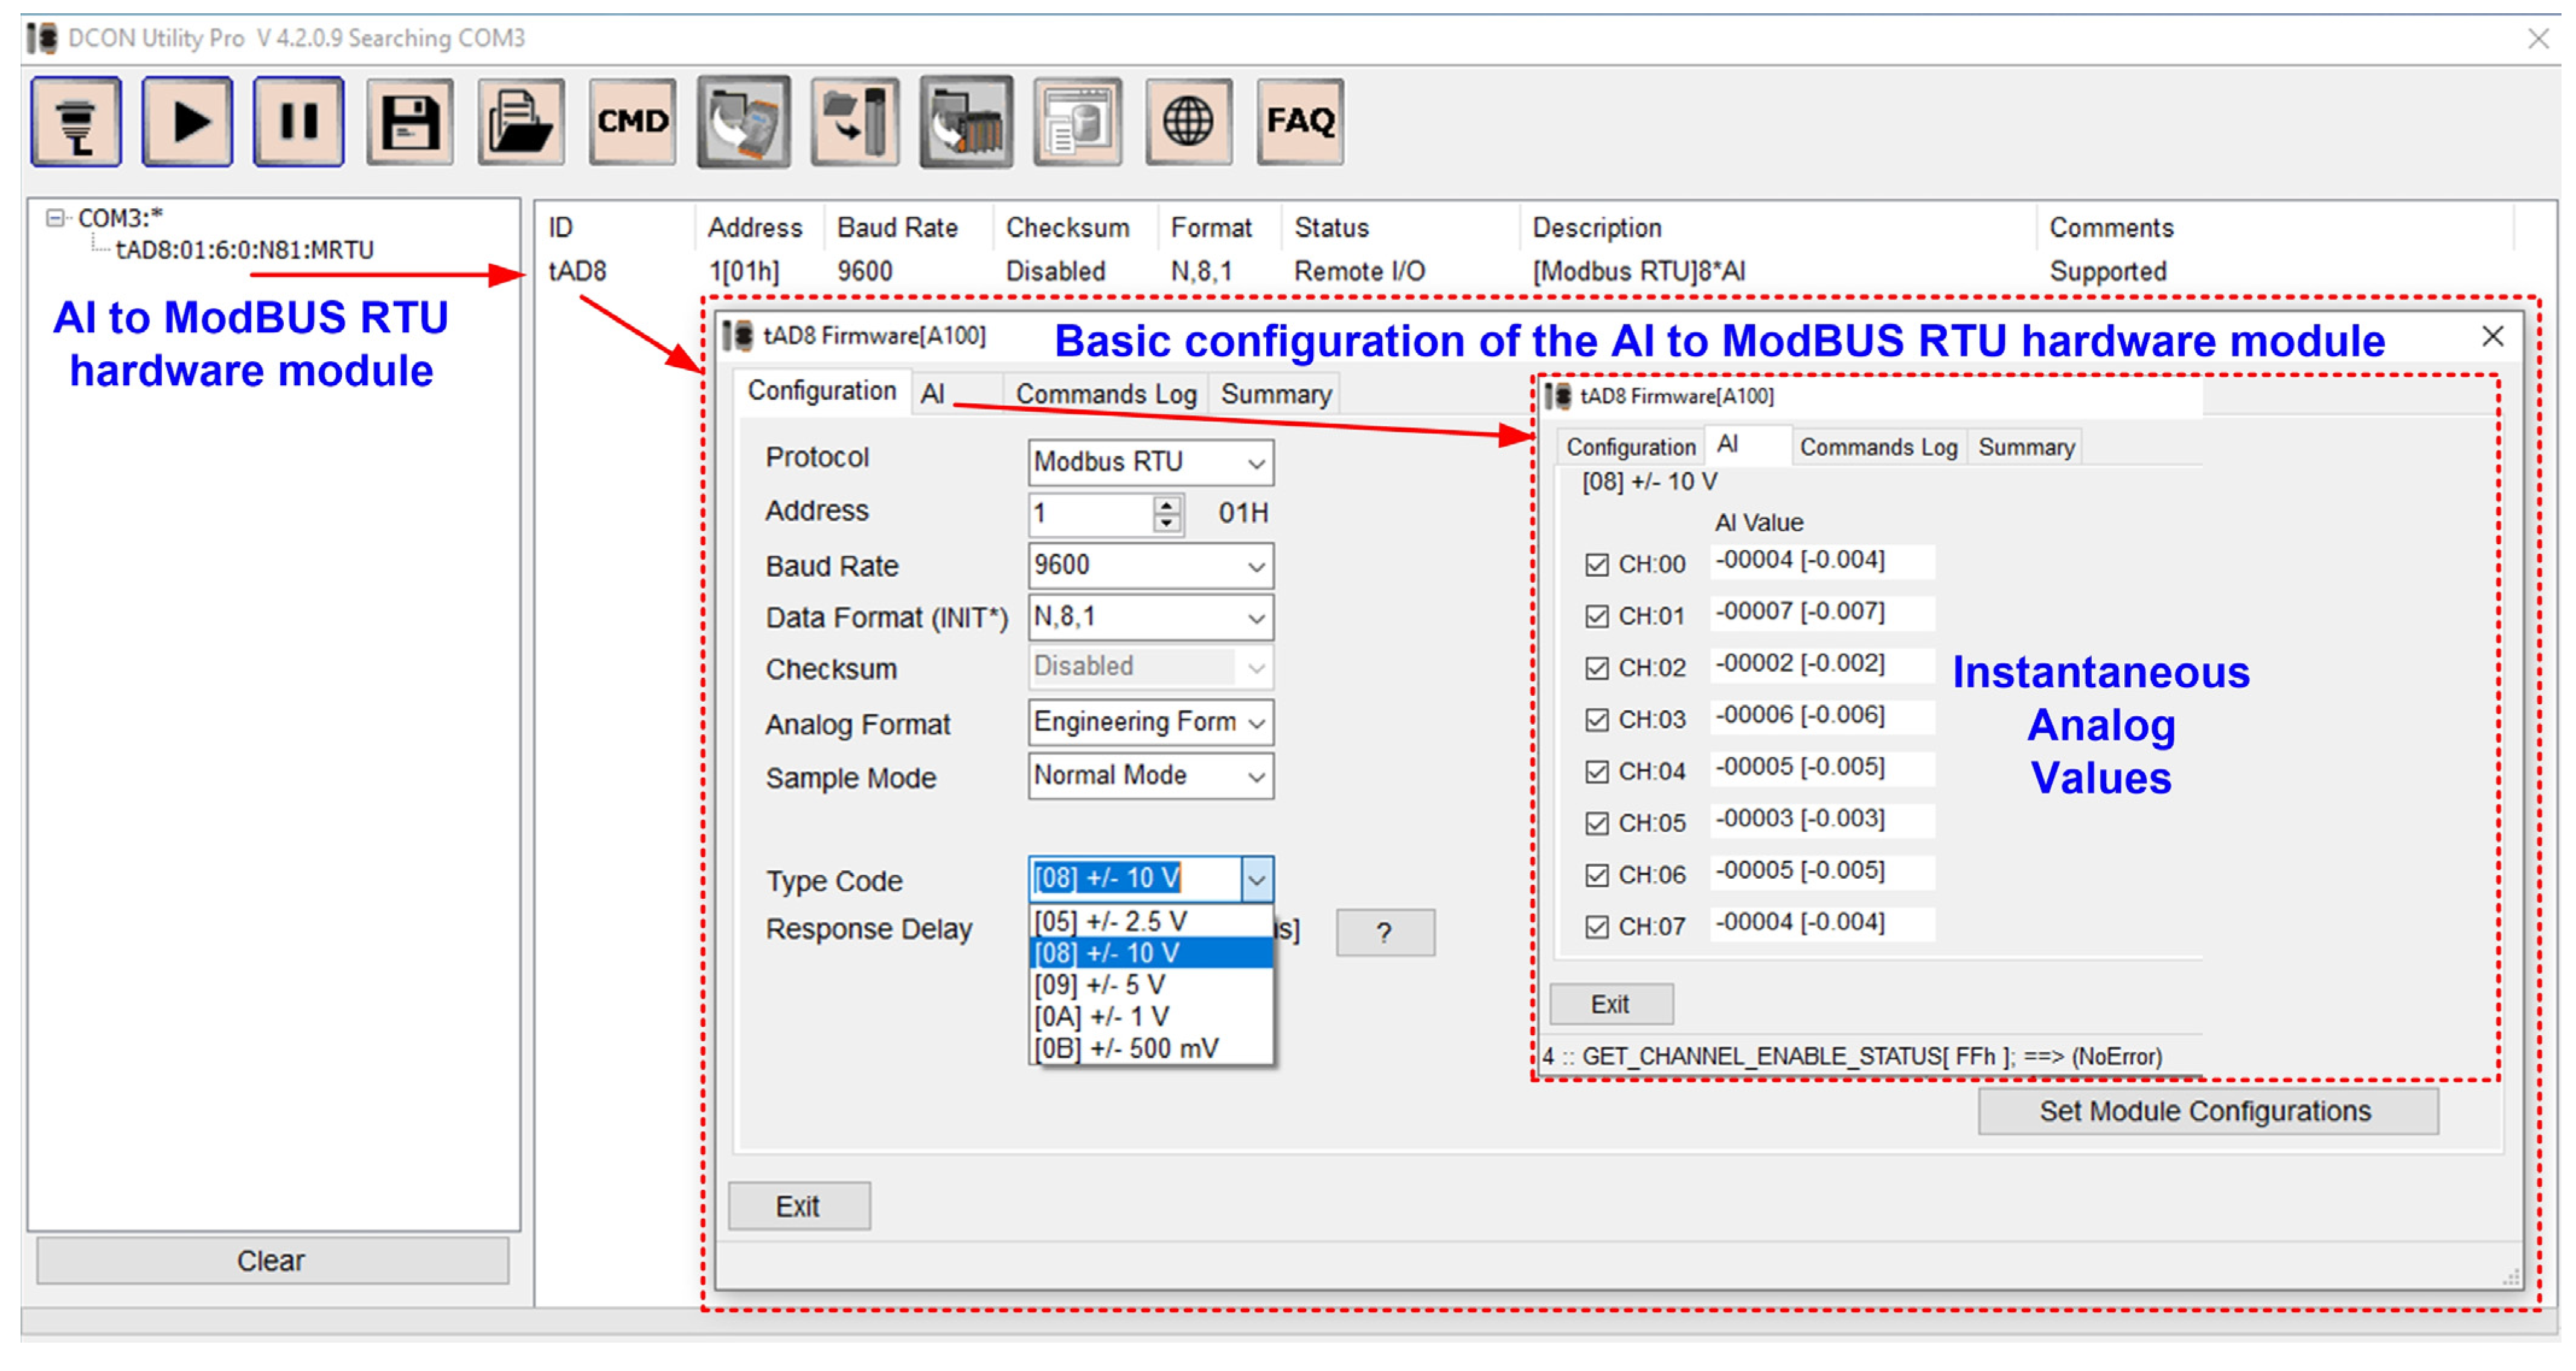Choose [09] +/- 5 V type code

coord(1100,985)
